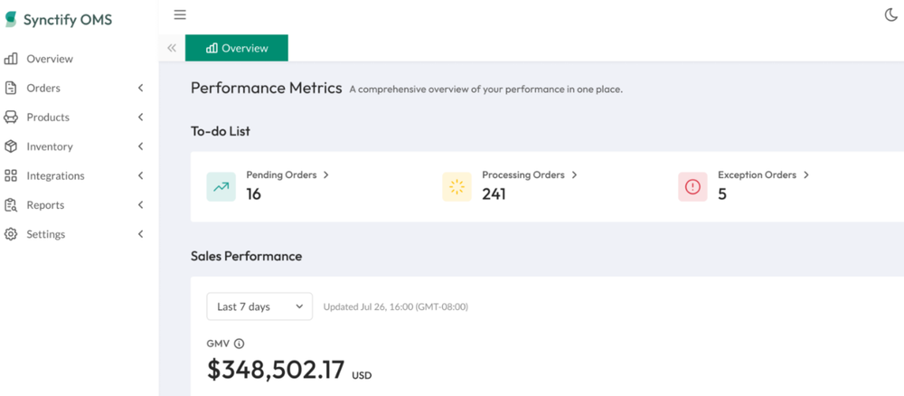Click the Processing Orders spinner icon
The width and height of the screenshot is (904, 396).
(457, 187)
